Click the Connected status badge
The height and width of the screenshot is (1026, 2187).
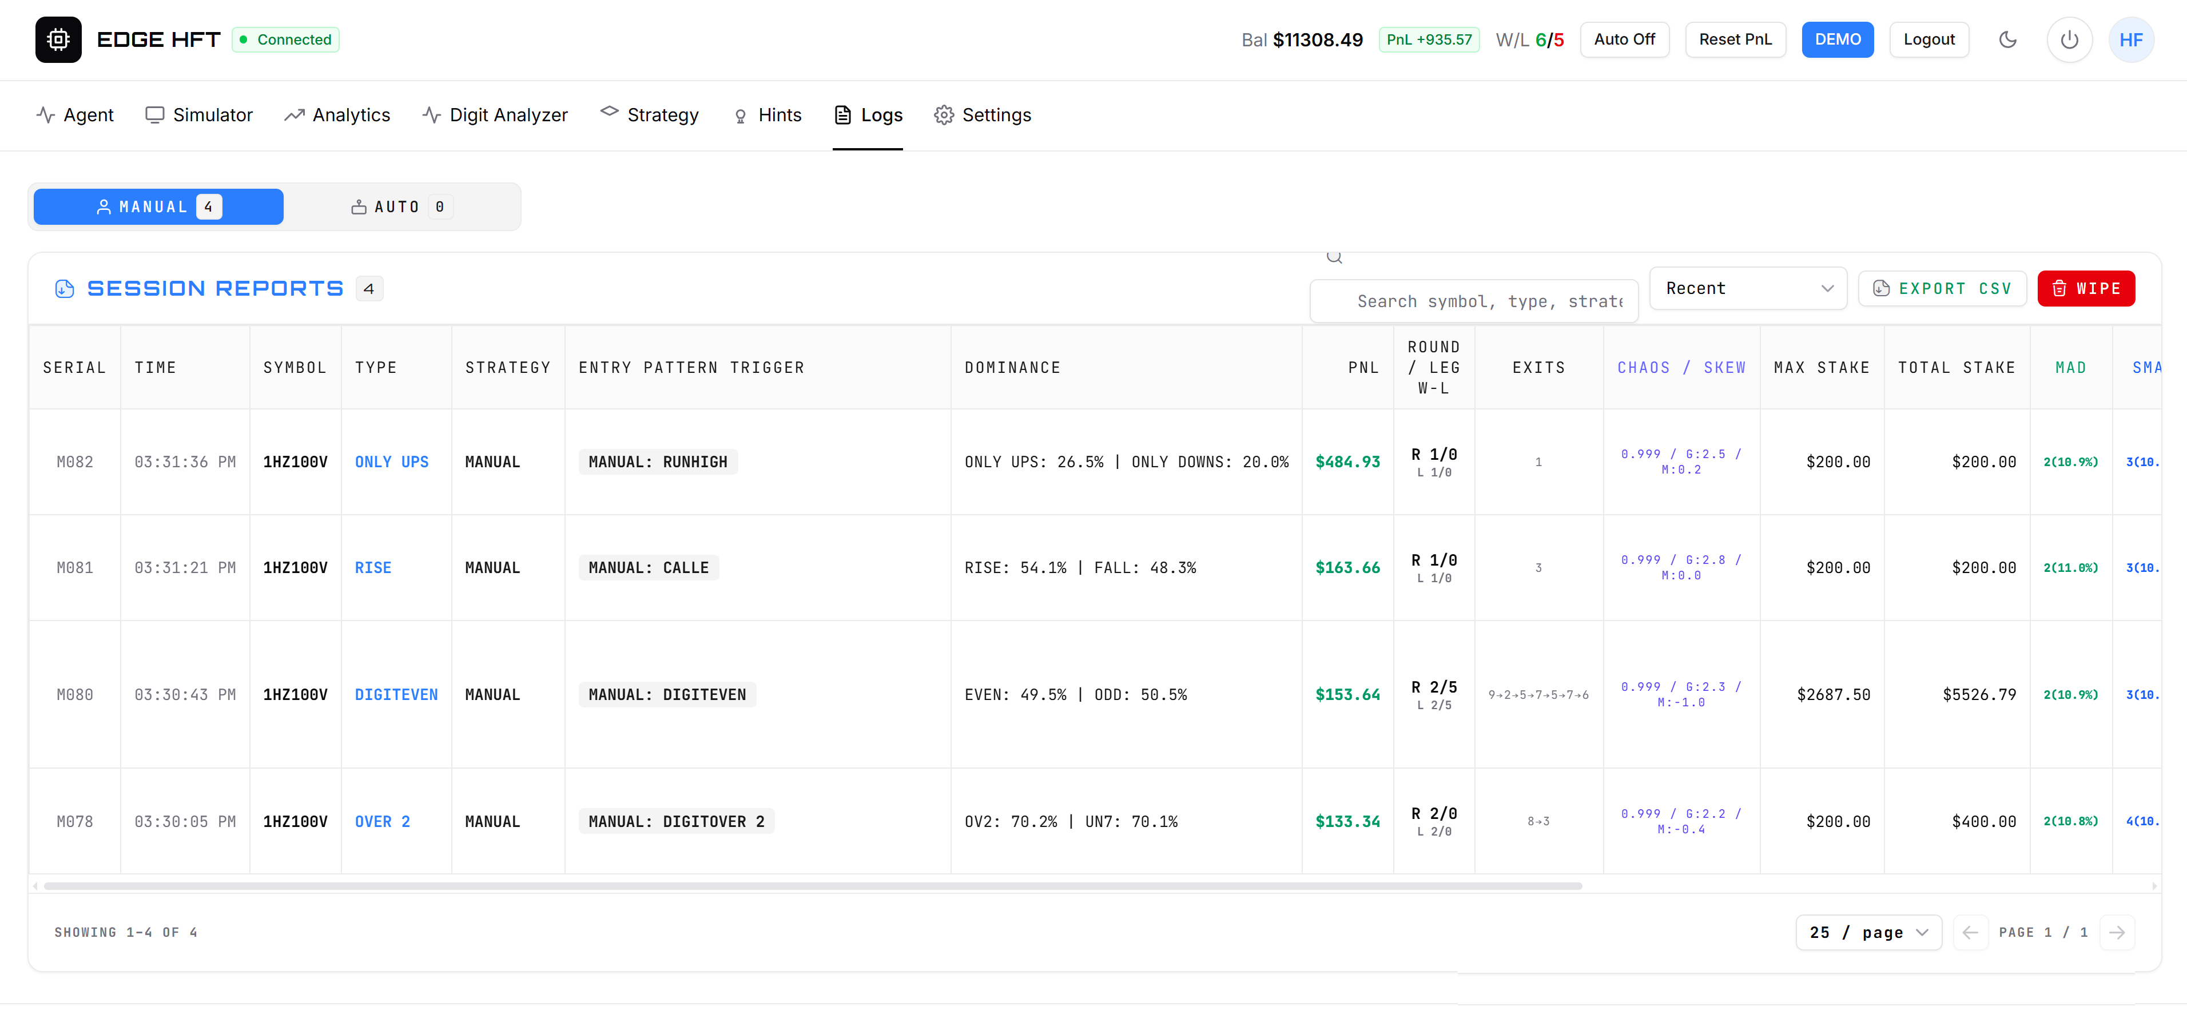click(285, 40)
